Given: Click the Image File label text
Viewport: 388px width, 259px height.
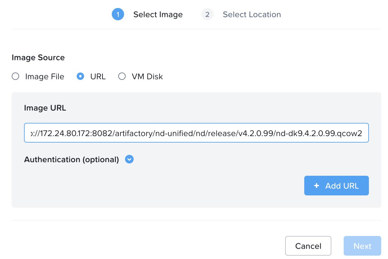Looking at the screenshot, I should (x=45, y=77).
